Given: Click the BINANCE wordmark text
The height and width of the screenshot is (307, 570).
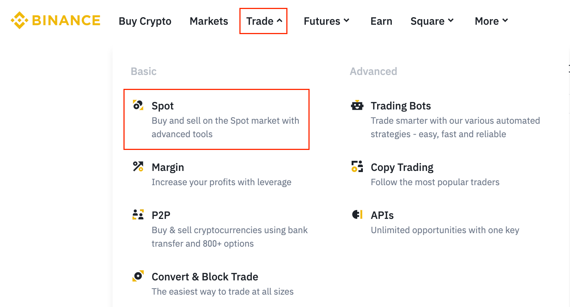Looking at the screenshot, I should (x=66, y=20).
